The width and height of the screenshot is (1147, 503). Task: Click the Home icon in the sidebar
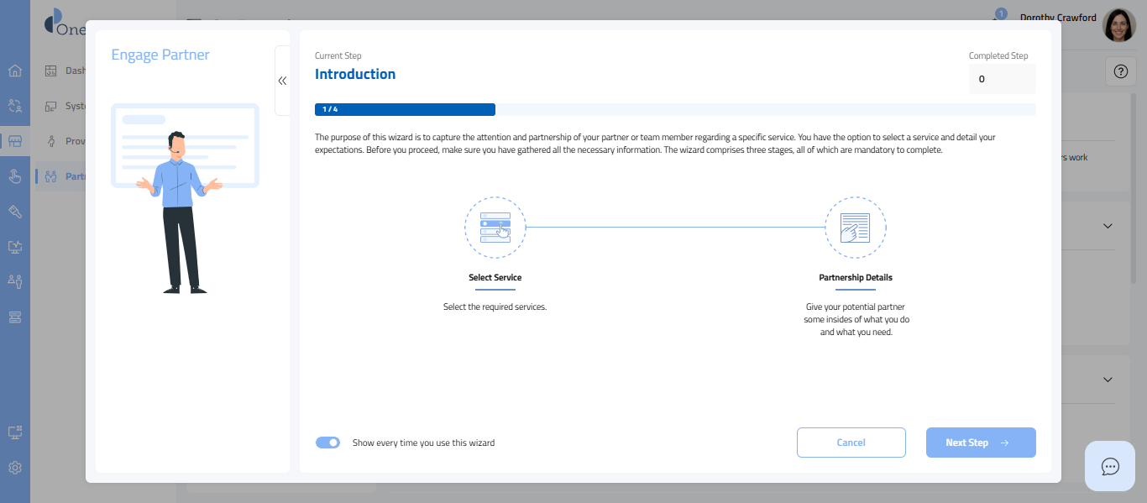(x=14, y=71)
